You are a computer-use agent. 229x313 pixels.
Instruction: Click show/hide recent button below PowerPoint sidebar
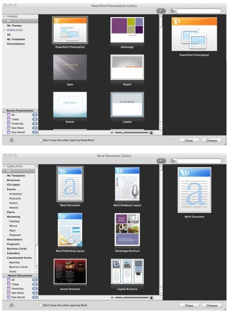pos(12,140)
